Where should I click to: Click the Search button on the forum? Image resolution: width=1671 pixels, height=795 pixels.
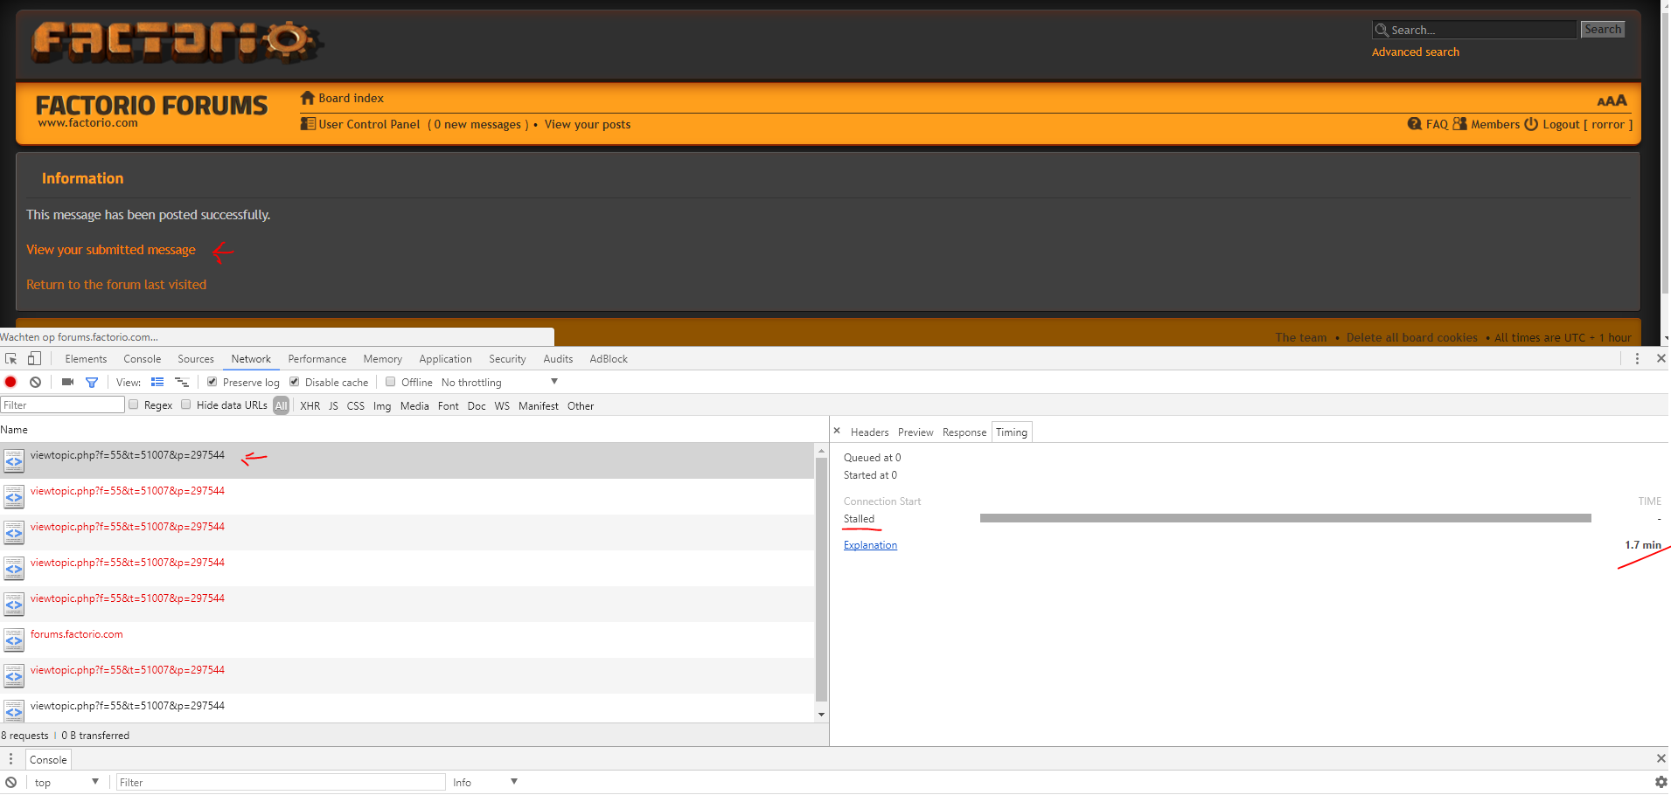pos(1603,30)
